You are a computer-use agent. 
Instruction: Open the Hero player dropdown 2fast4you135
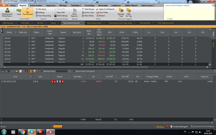[x=7, y=12]
